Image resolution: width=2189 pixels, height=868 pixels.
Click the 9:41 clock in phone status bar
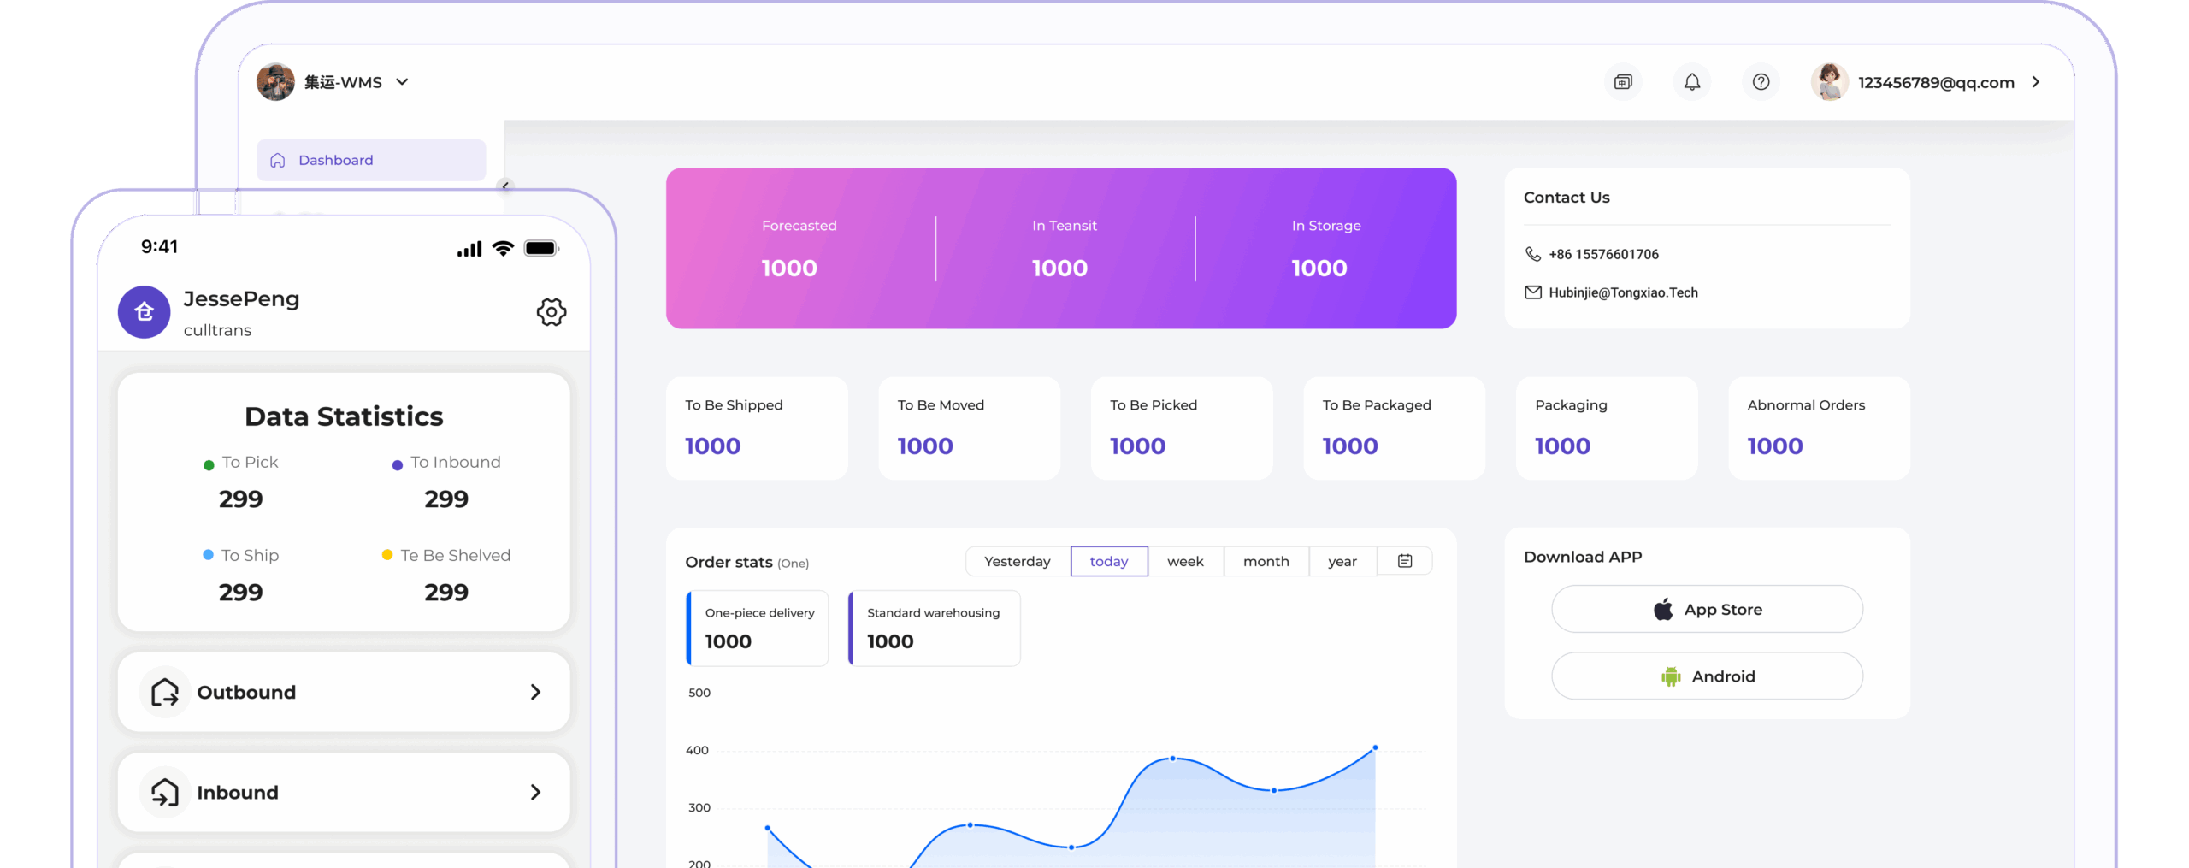159,246
